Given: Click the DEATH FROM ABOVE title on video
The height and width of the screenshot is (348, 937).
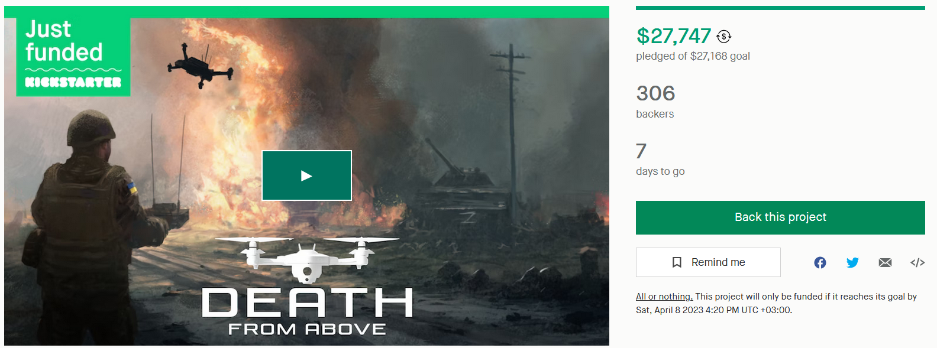Looking at the screenshot, I should [x=307, y=311].
